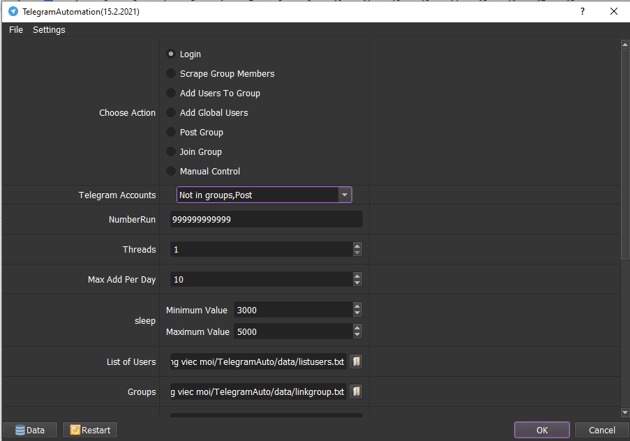Click the vertical scrollbar thumb

pos(625,154)
